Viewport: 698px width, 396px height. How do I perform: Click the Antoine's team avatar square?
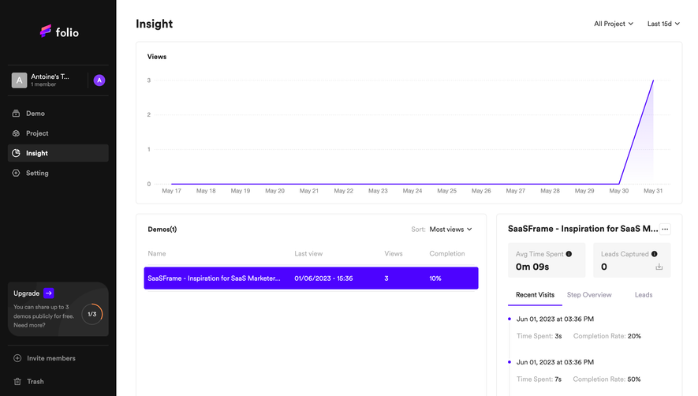tap(19, 80)
